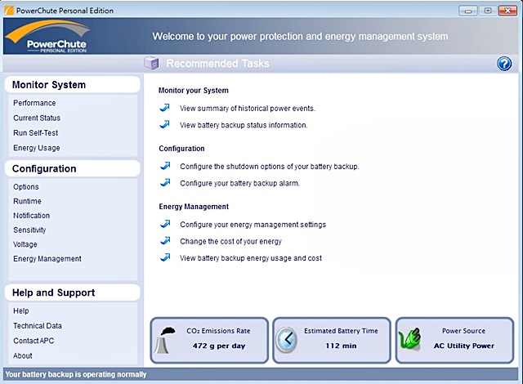Viewport: 523px width, 384px height.
Task: Click the '112 min' battery time value
Action: tap(341, 346)
